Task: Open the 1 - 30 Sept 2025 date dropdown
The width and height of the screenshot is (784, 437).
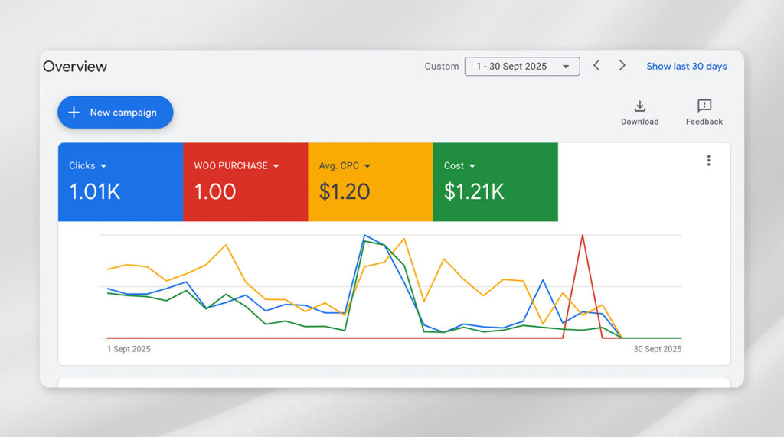Action: click(x=521, y=67)
